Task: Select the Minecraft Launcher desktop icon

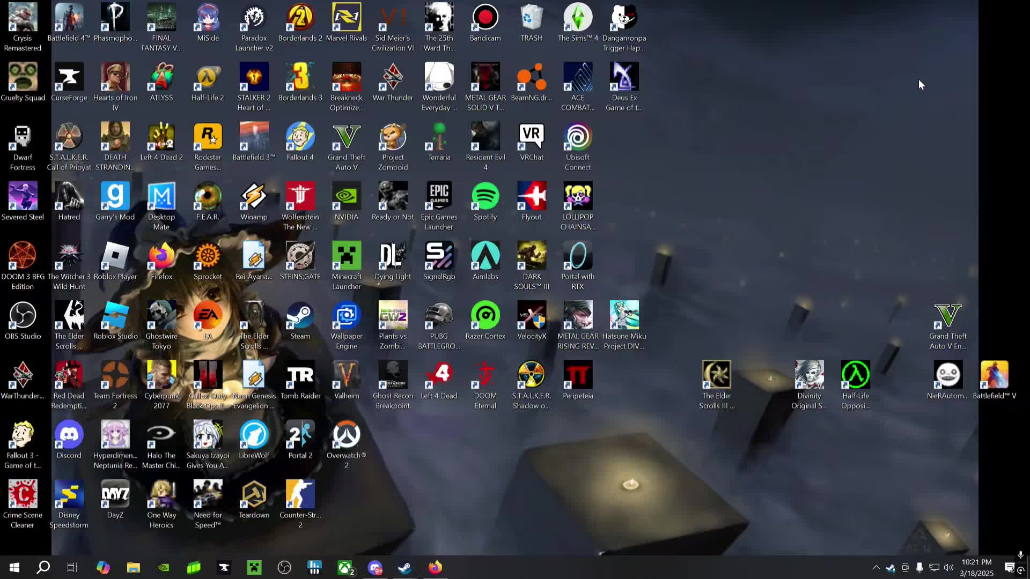Action: (x=347, y=266)
